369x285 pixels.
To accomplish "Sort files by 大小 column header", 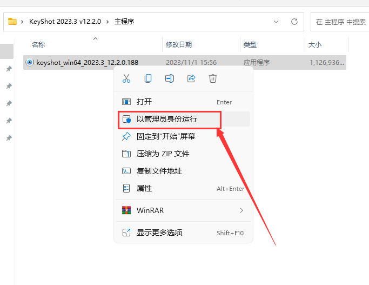I will [315, 44].
